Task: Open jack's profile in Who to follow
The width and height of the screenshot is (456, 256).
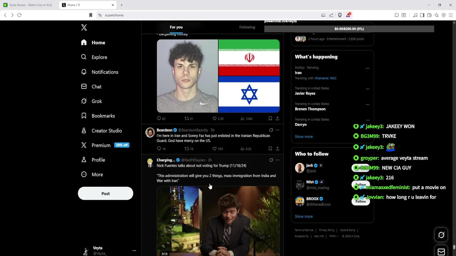Action: pos(310,165)
